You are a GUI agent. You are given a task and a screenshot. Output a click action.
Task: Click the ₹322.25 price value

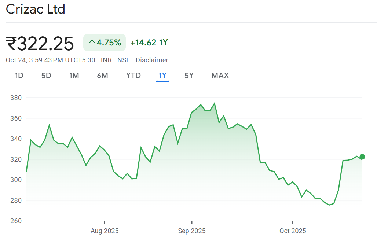point(40,44)
